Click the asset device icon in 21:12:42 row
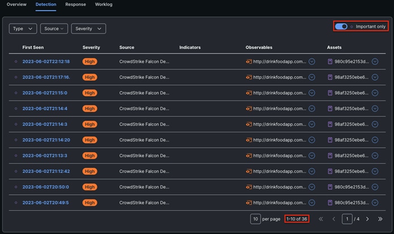This screenshot has height=234, width=394. [330, 172]
